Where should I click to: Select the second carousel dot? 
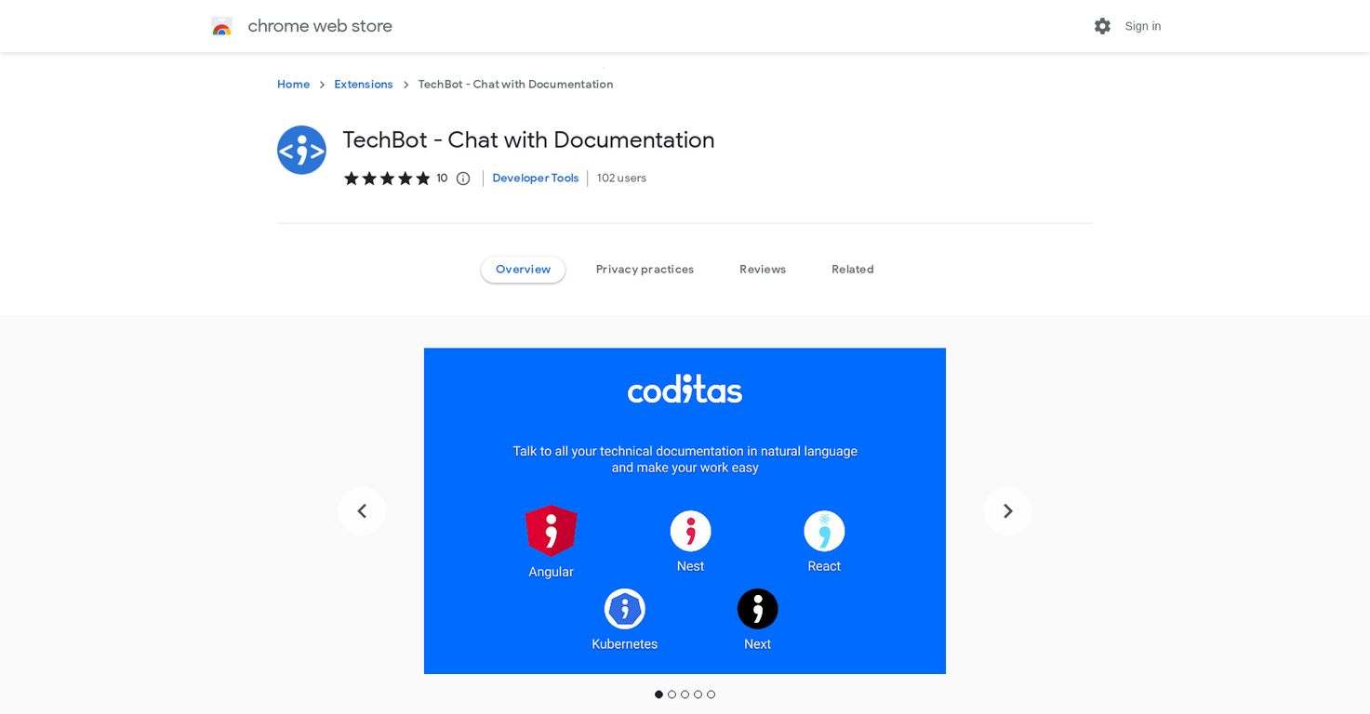[x=672, y=694]
